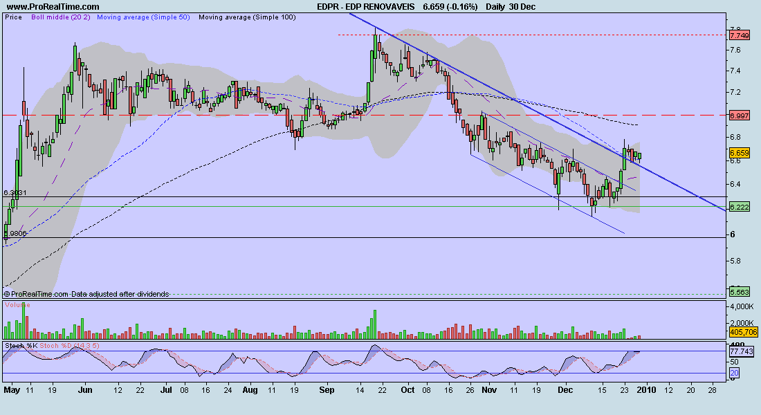Select the green 6.222 price tag

coord(740,207)
